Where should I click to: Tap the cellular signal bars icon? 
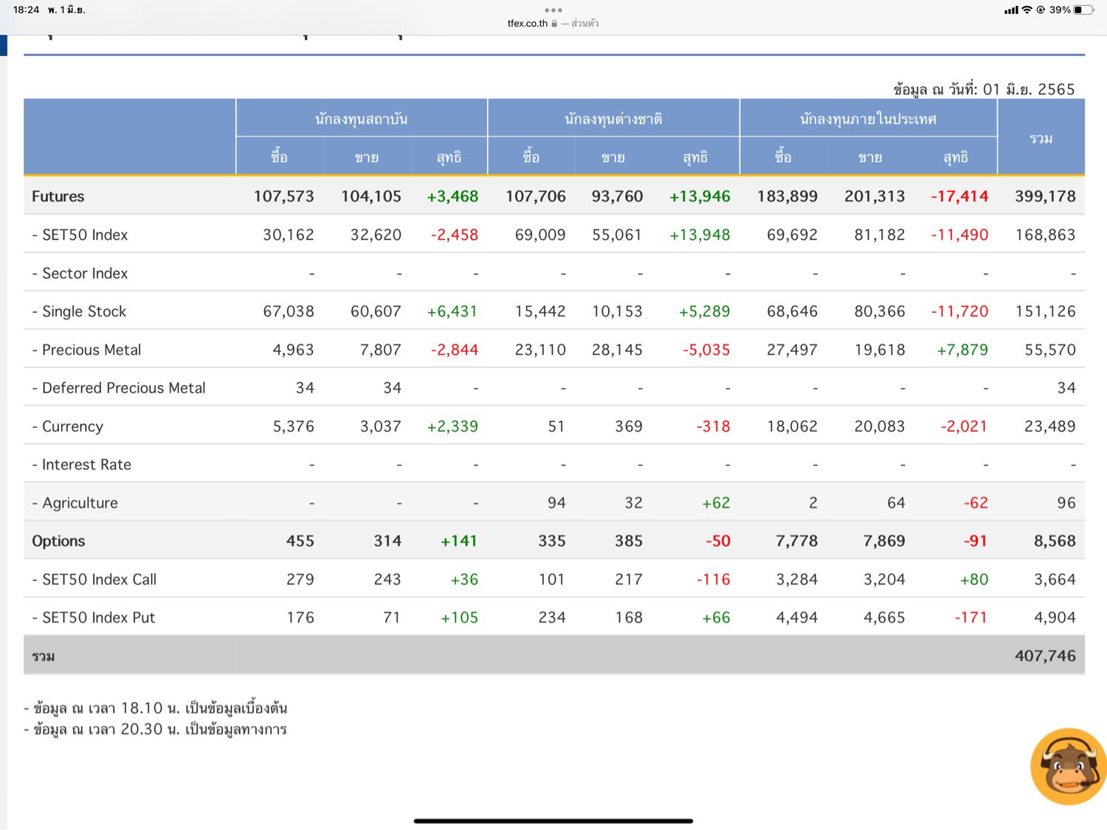click(x=1010, y=10)
